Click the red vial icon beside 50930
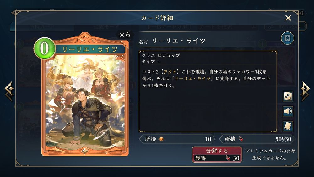 [241, 139]
